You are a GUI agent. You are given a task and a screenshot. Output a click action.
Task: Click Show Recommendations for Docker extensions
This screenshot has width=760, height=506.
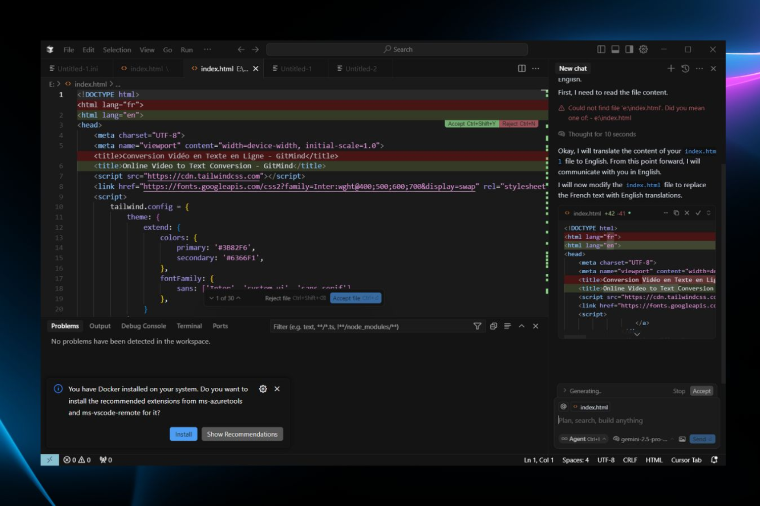(x=242, y=434)
